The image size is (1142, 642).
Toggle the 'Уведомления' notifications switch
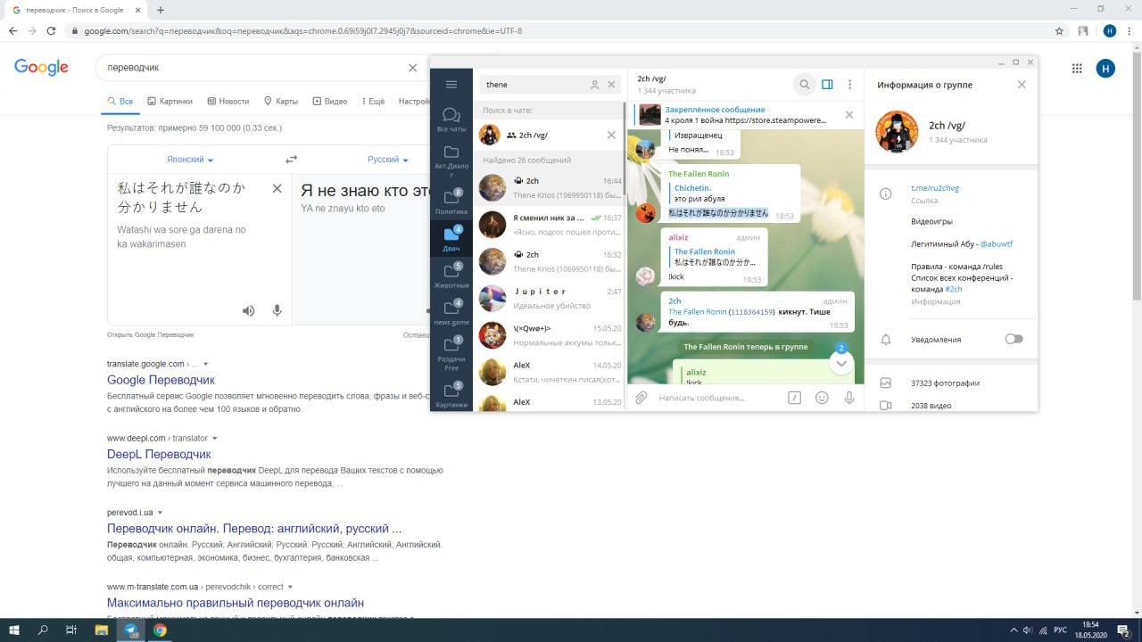1014,339
